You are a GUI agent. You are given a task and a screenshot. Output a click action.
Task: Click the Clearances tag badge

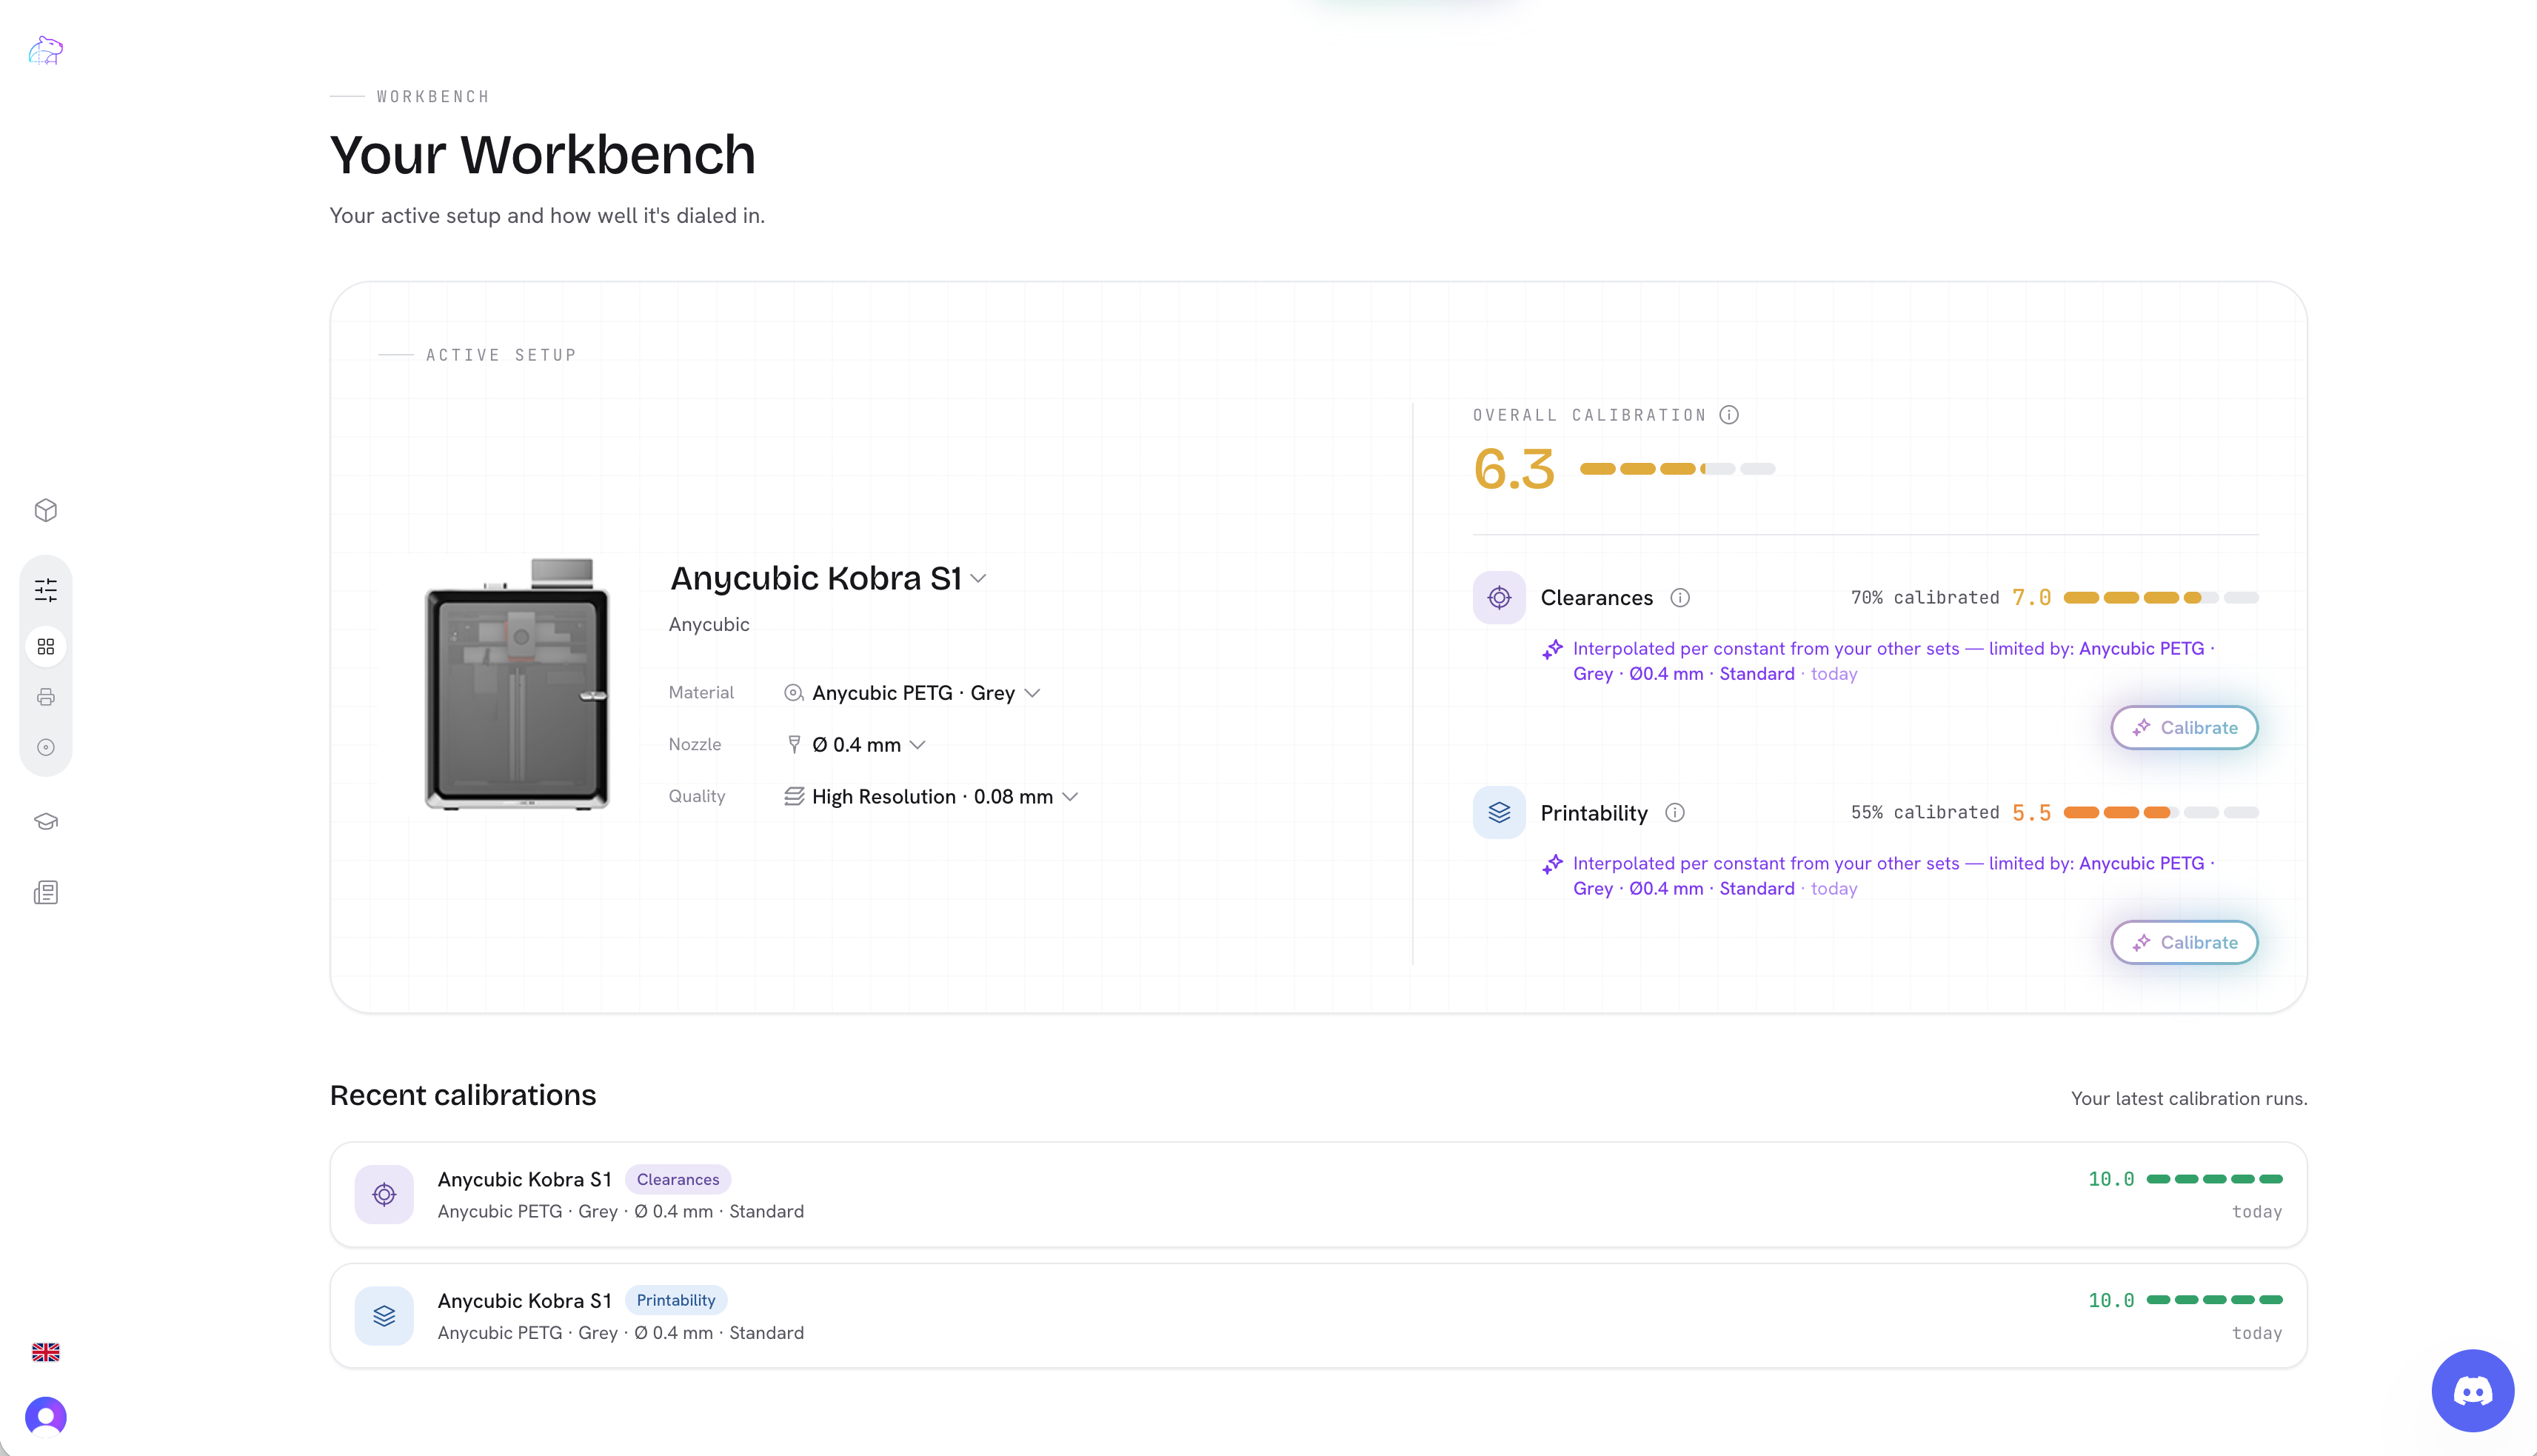tap(678, 1179)
